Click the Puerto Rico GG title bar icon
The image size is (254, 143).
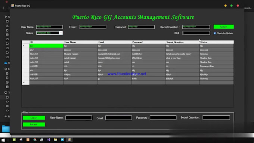pyautogui.click(x=12, y=6)
